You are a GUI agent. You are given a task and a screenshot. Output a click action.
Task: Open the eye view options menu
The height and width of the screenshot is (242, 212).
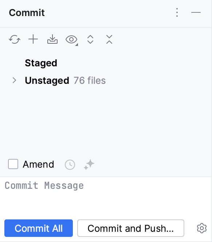(x=72, y=40)
